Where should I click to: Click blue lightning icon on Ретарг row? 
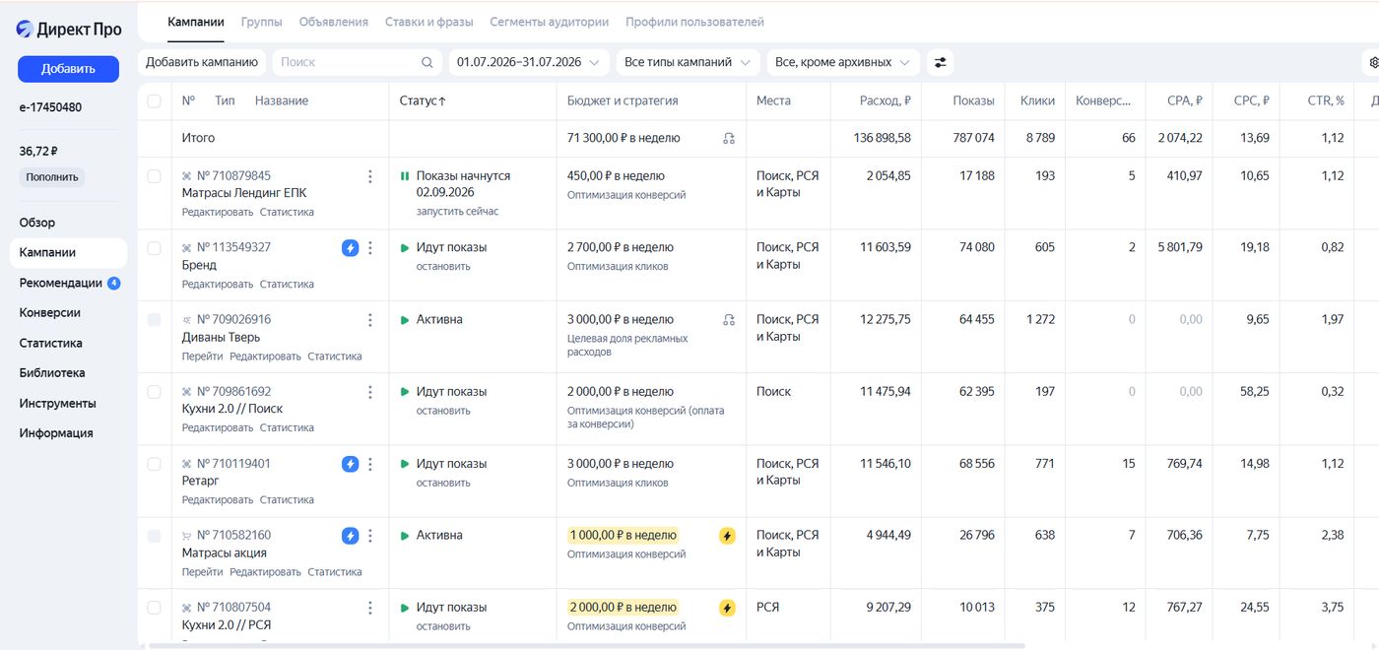[350, 464]
